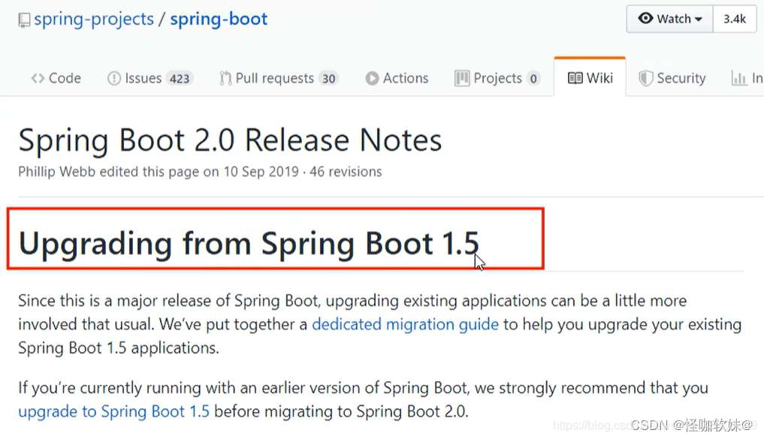Open the spring-boot repository link

point(219,20)
